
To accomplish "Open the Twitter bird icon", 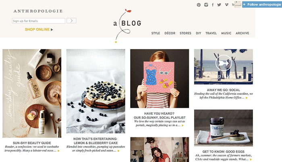I will (x=219, y=5).
